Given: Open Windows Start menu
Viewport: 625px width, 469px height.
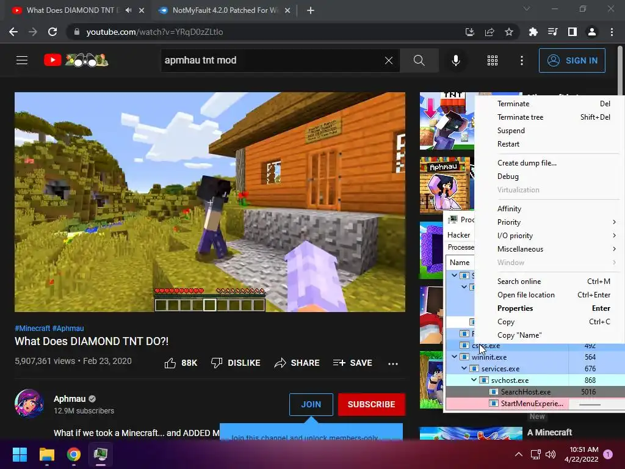Looking at the screenshot, I should pyautogui.click(x=20, y=454).
